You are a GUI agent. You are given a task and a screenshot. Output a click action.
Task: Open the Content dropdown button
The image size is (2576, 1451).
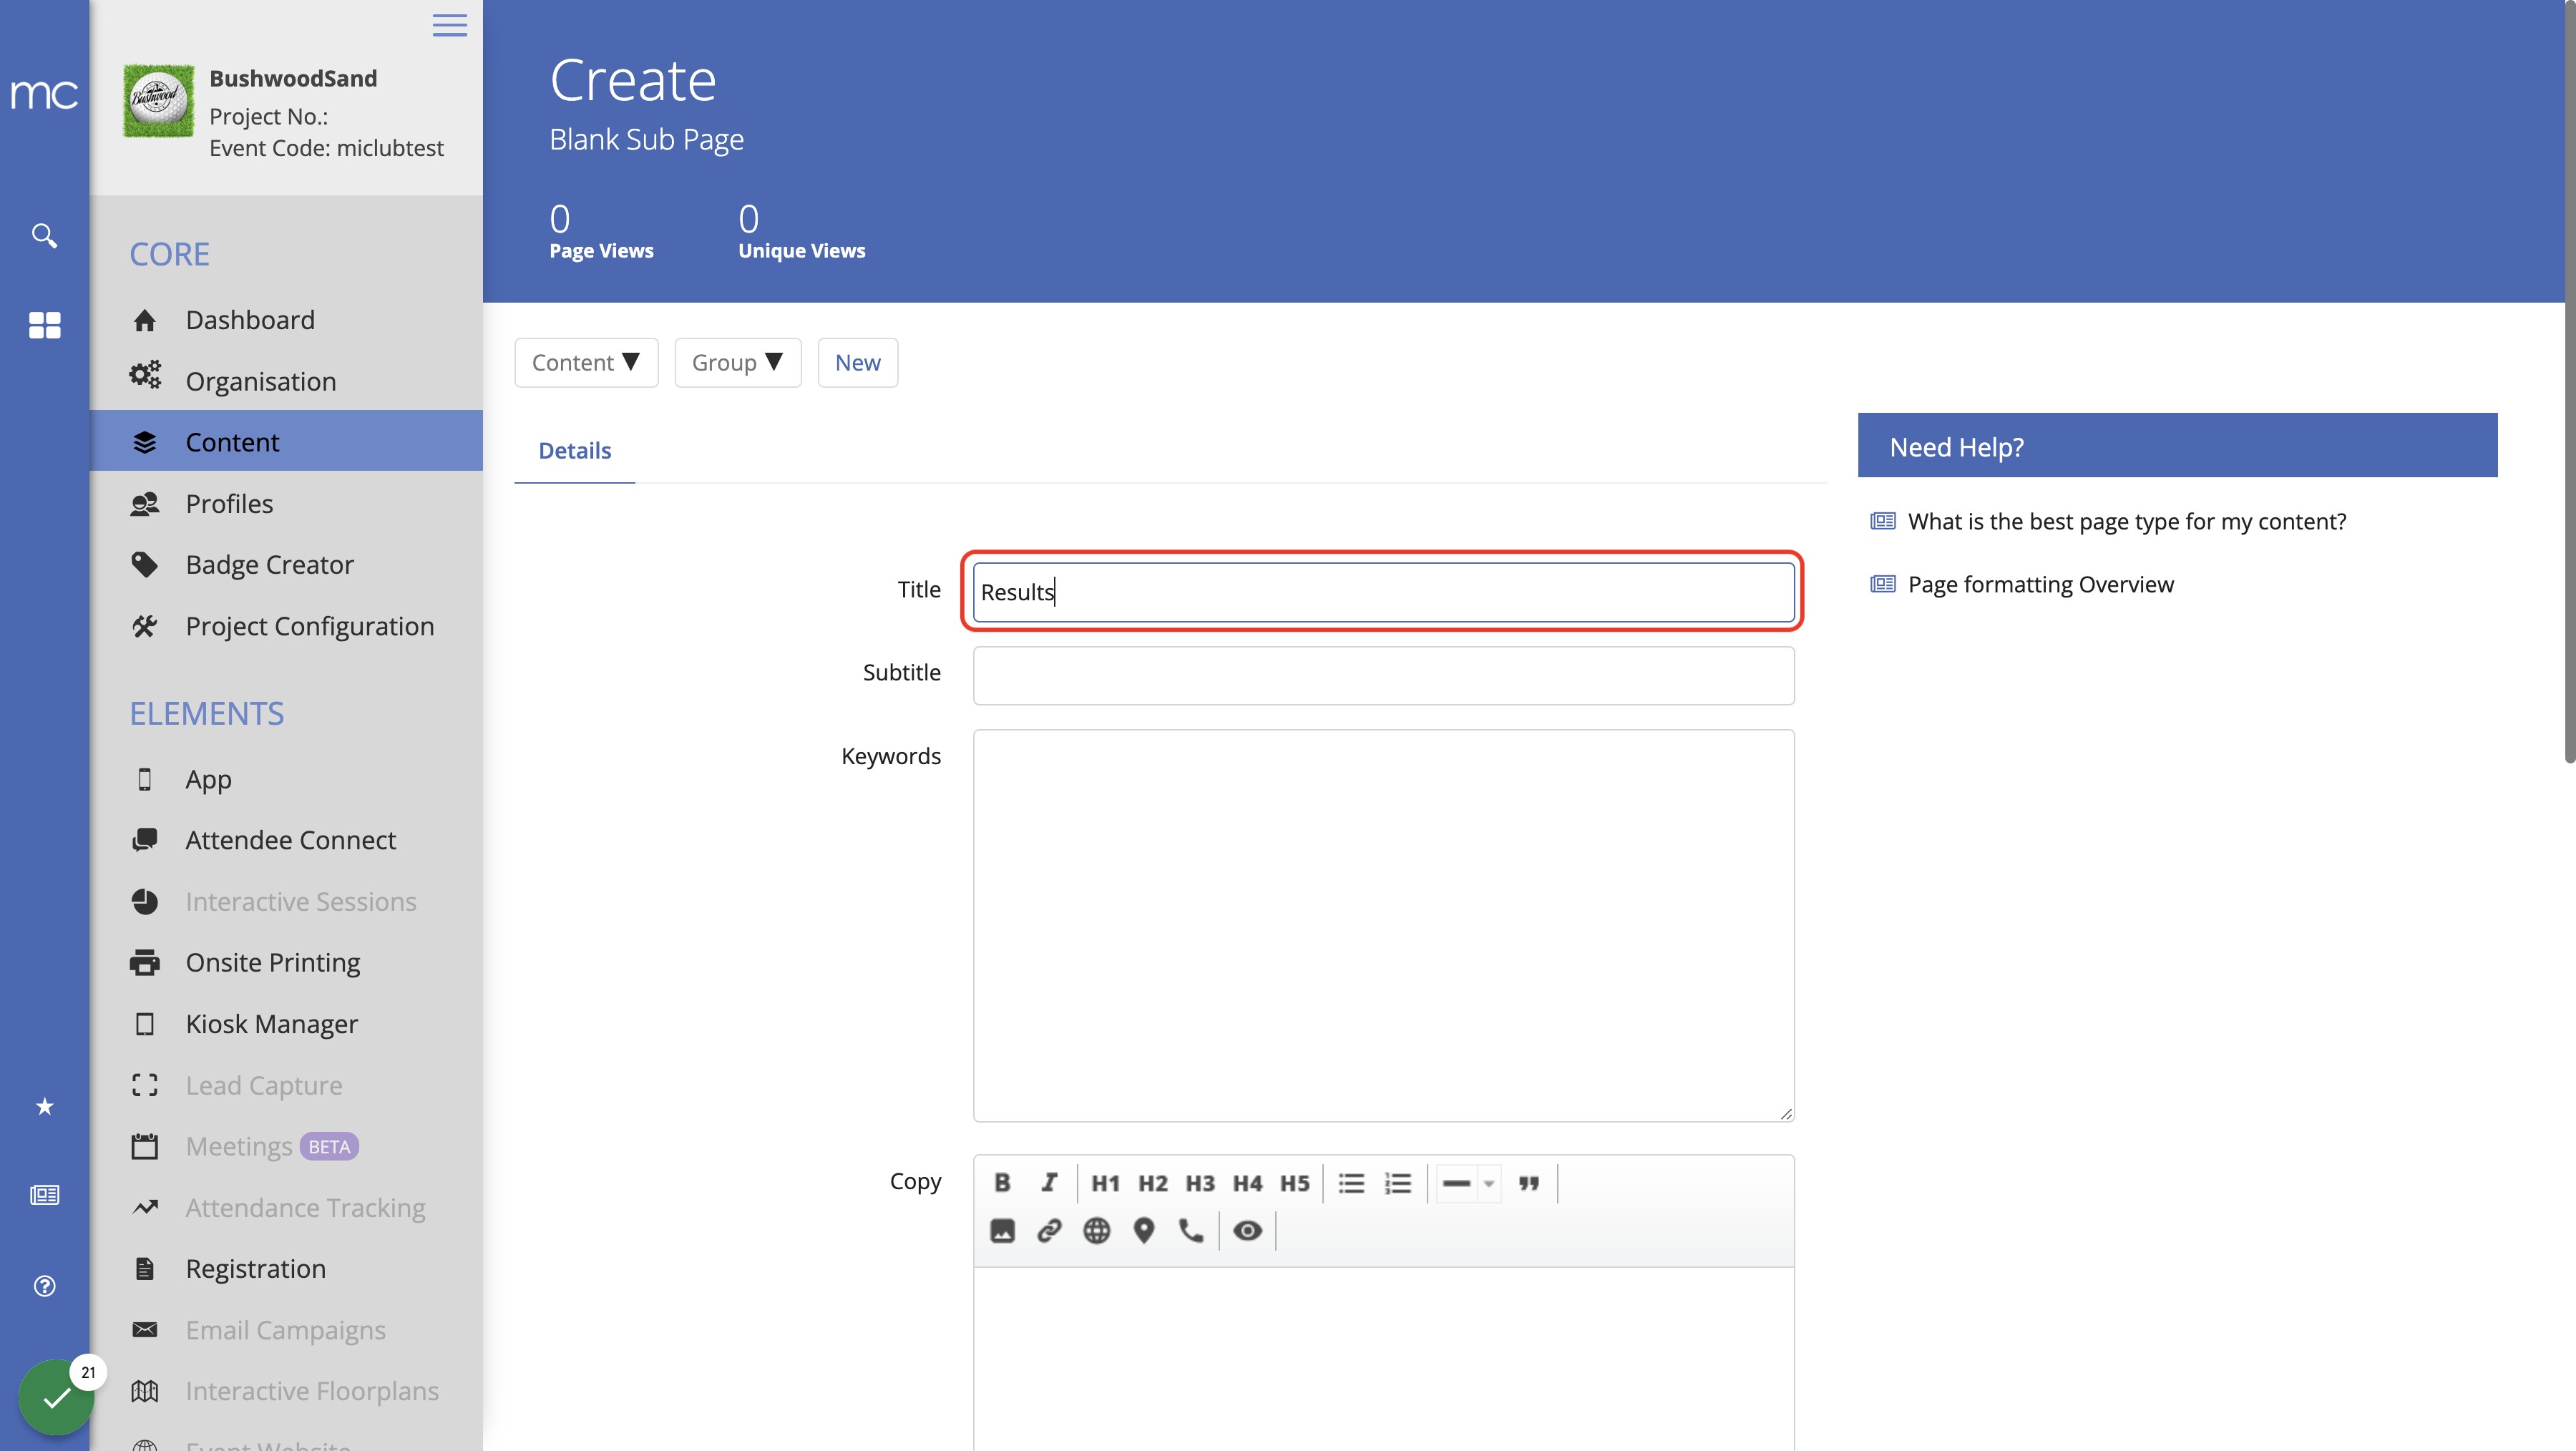586,362
